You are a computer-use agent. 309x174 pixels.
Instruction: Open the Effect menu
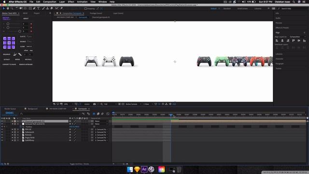tap(71, 2)
